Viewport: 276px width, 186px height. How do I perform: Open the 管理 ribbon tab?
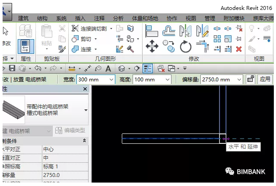point(210,18)
